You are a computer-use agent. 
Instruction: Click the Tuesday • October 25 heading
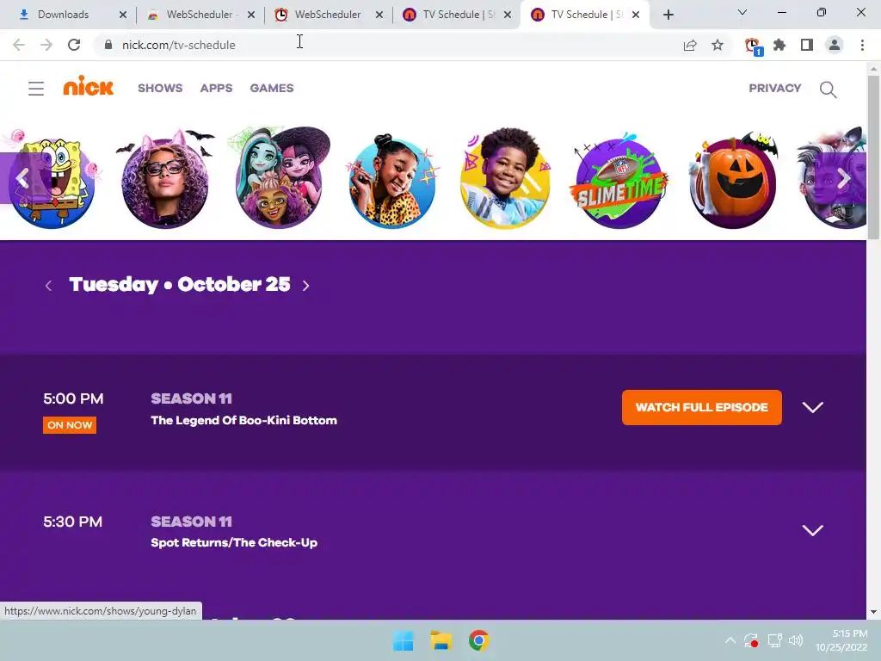point(180,284)
